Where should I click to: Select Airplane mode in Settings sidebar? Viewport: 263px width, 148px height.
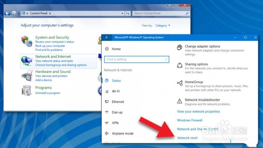click(x=123, y=134)
